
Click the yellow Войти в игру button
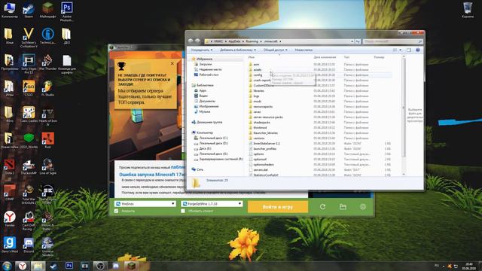278,207
